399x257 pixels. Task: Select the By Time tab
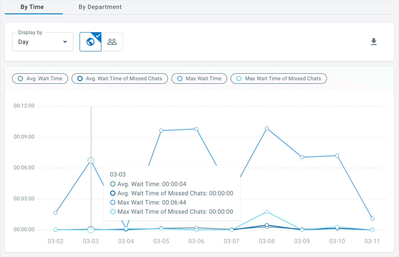click(32, 7)
